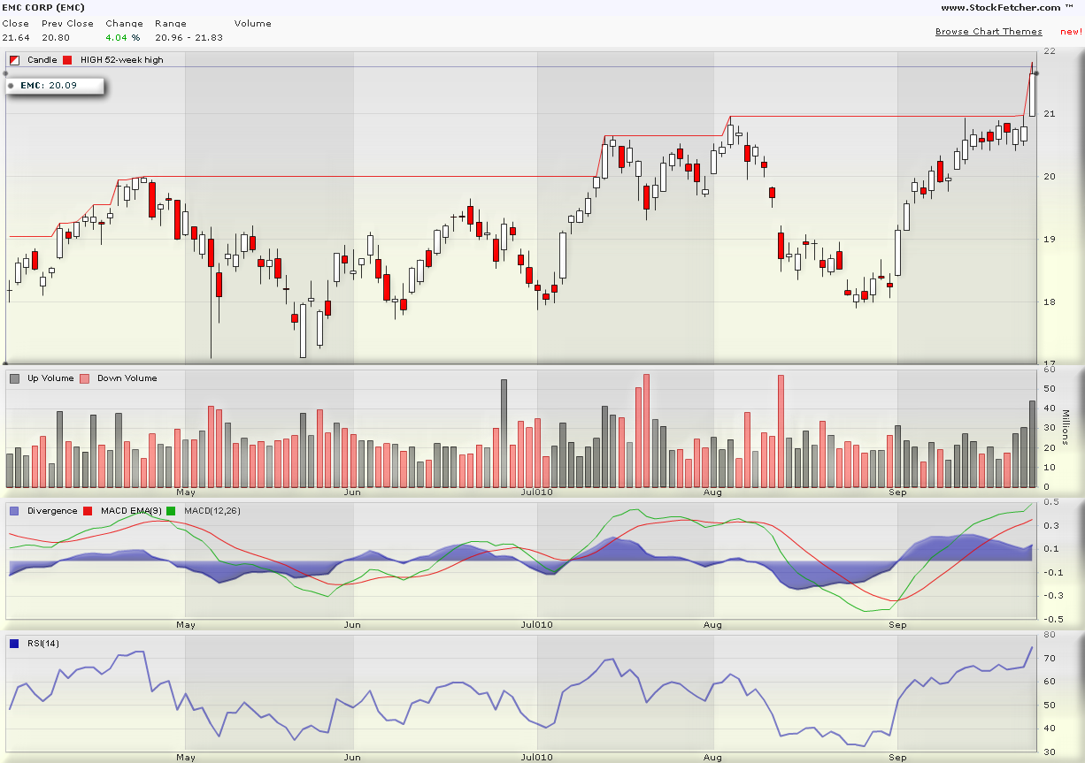Click the Range value 20.96 - 21.83
The height and width of the screenshot is (763, 1085).
[189, 38]
